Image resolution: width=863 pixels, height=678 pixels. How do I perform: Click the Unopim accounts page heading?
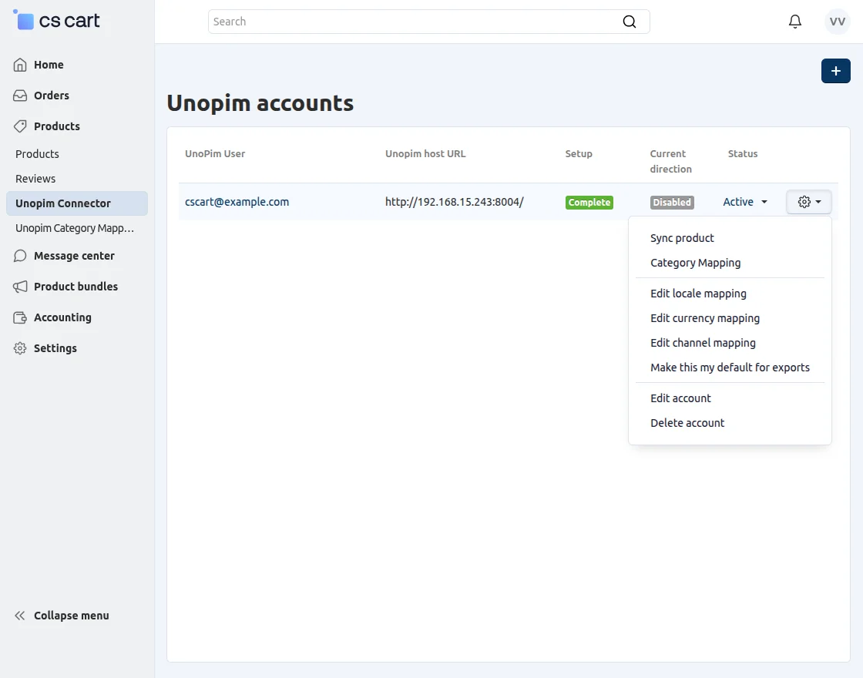click(x=260, y=103)
